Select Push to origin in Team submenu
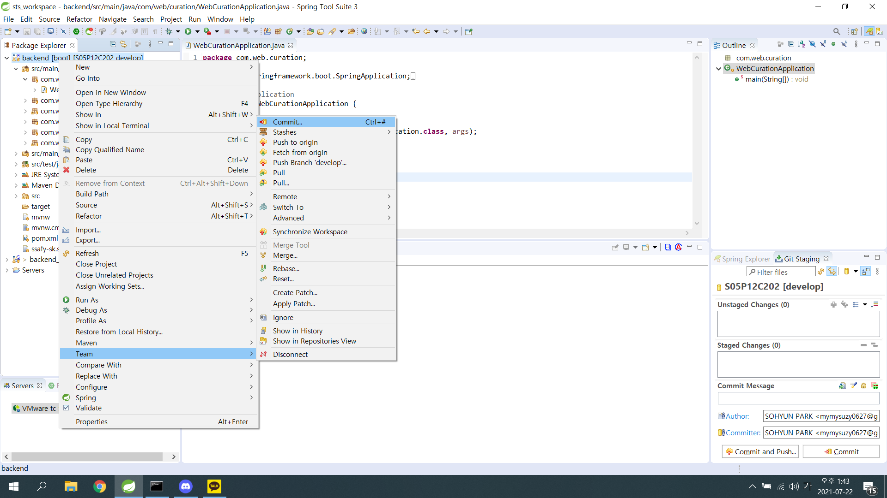The image size is (887, 498). (295, 142)
